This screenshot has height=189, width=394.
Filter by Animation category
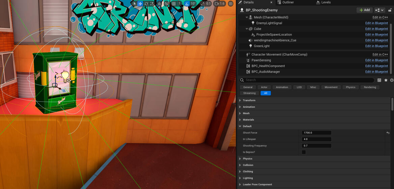coord(282,87)
